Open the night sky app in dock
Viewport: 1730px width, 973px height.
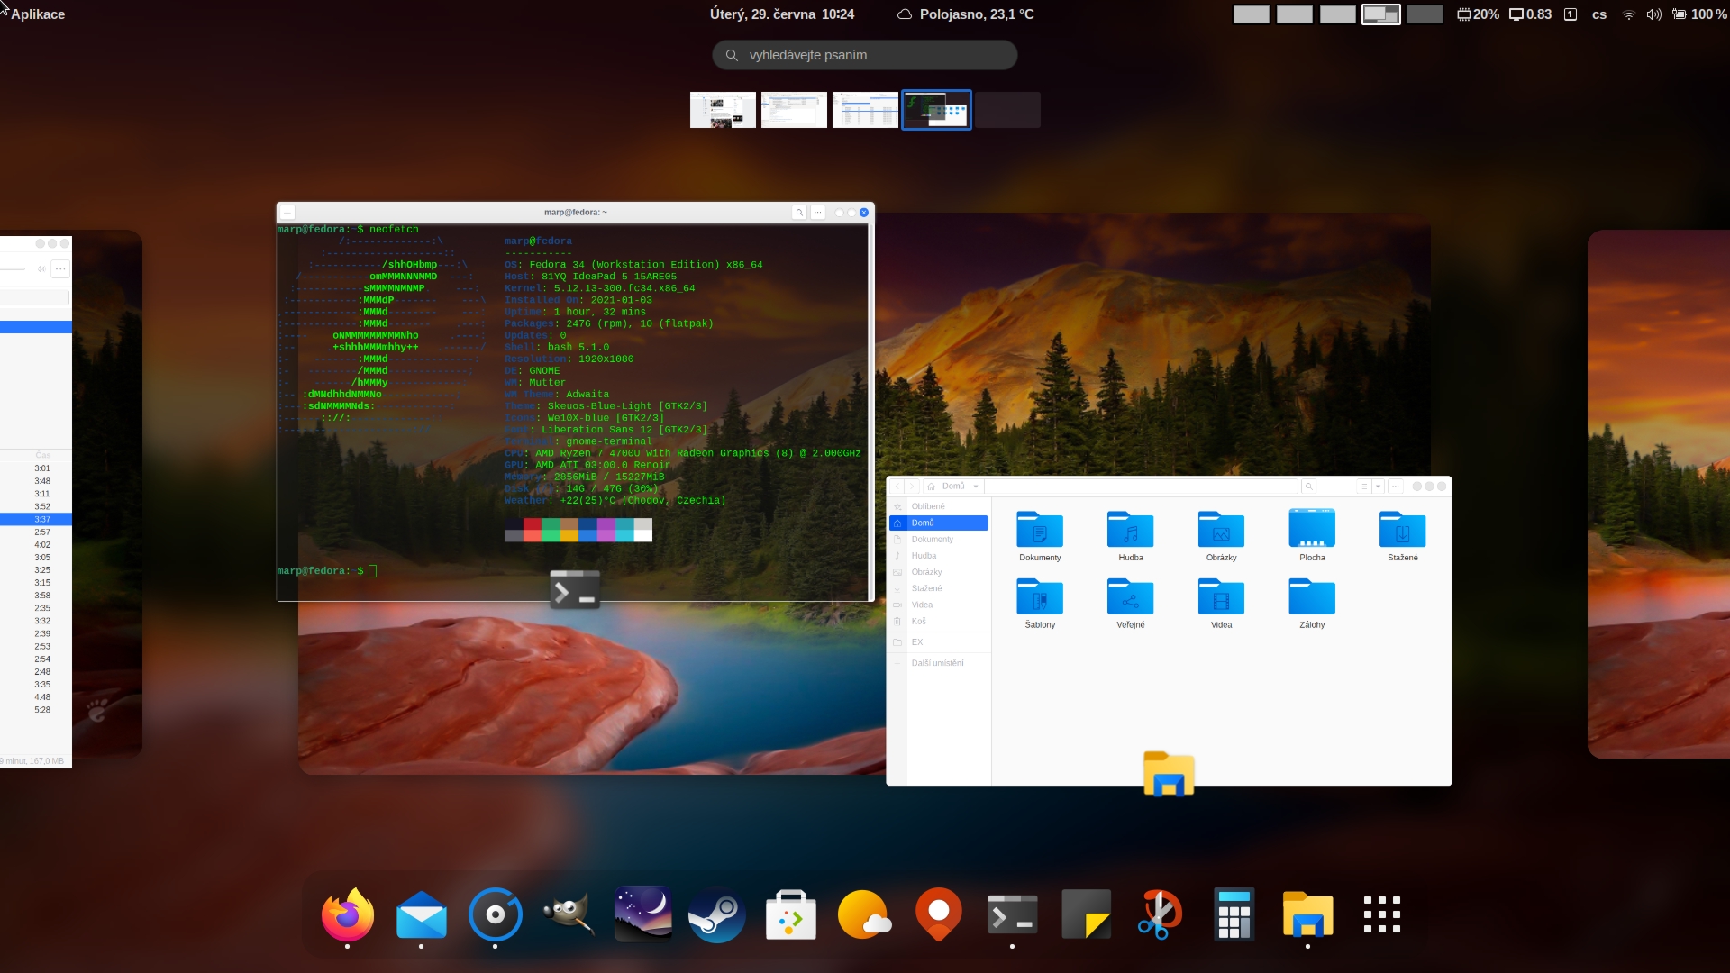coord(642,914)
